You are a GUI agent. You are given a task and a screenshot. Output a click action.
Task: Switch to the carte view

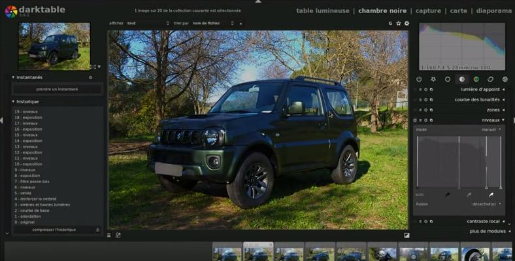(459, 11)
